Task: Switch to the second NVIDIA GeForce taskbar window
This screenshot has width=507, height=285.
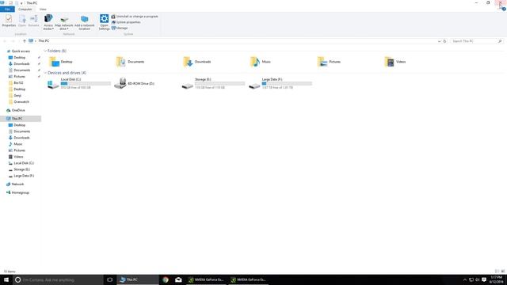Action: [248, 279]
